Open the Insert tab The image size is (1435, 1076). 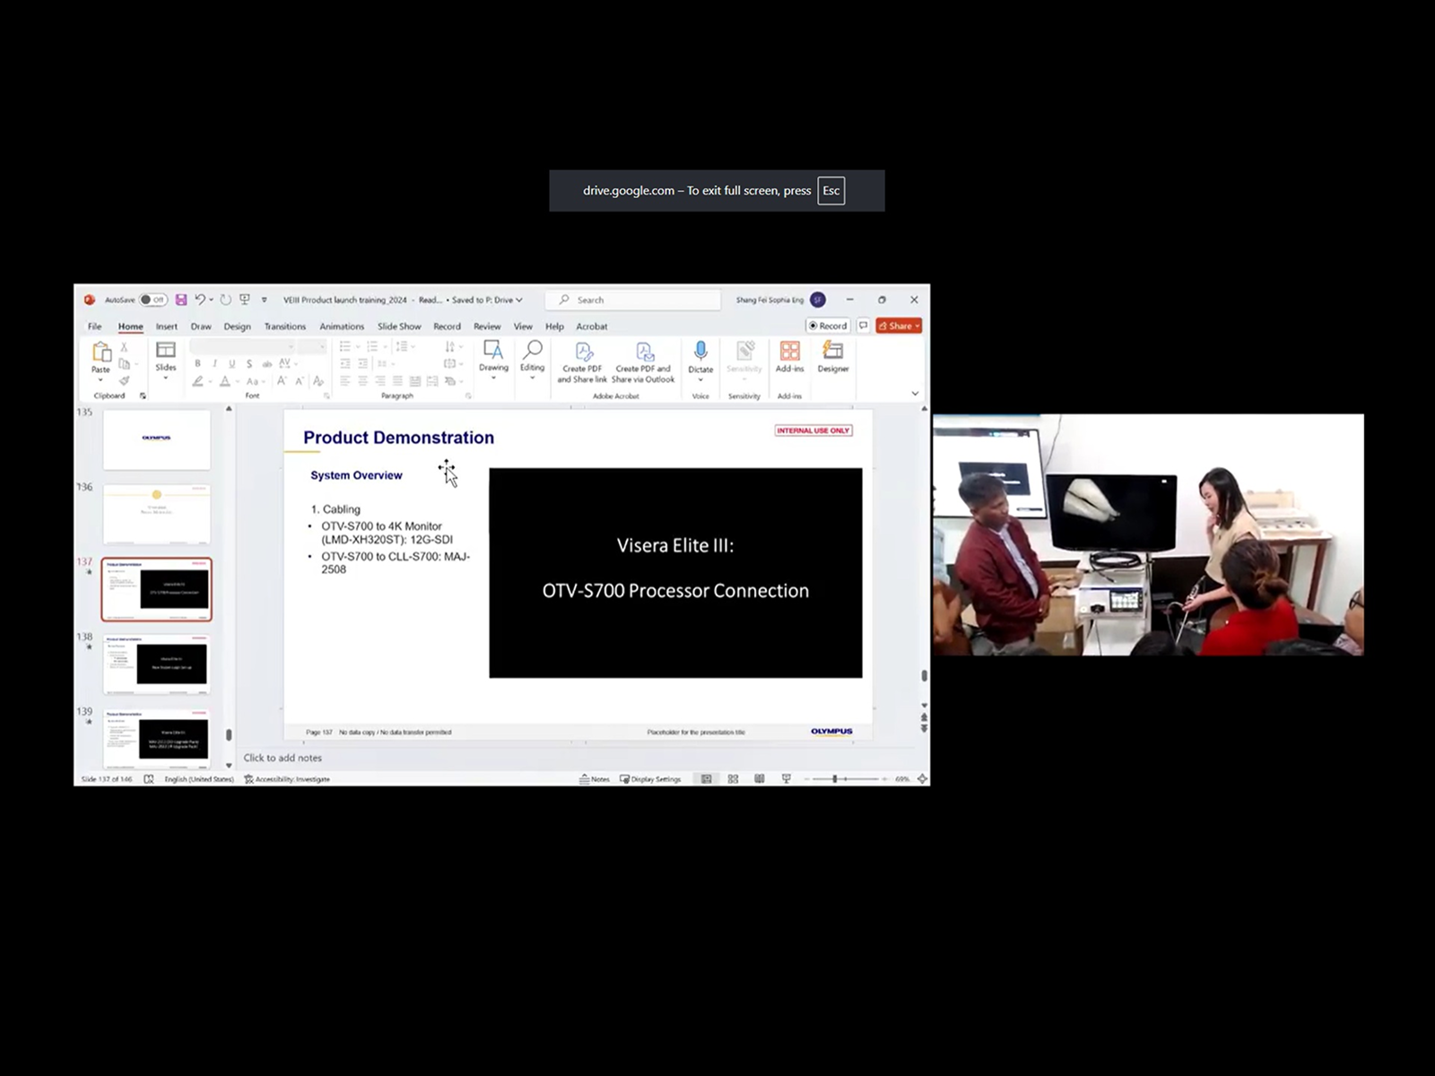166,326
